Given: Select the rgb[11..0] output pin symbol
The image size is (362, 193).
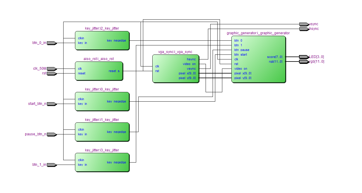Looking at the screenshot, I should [304, 62].
